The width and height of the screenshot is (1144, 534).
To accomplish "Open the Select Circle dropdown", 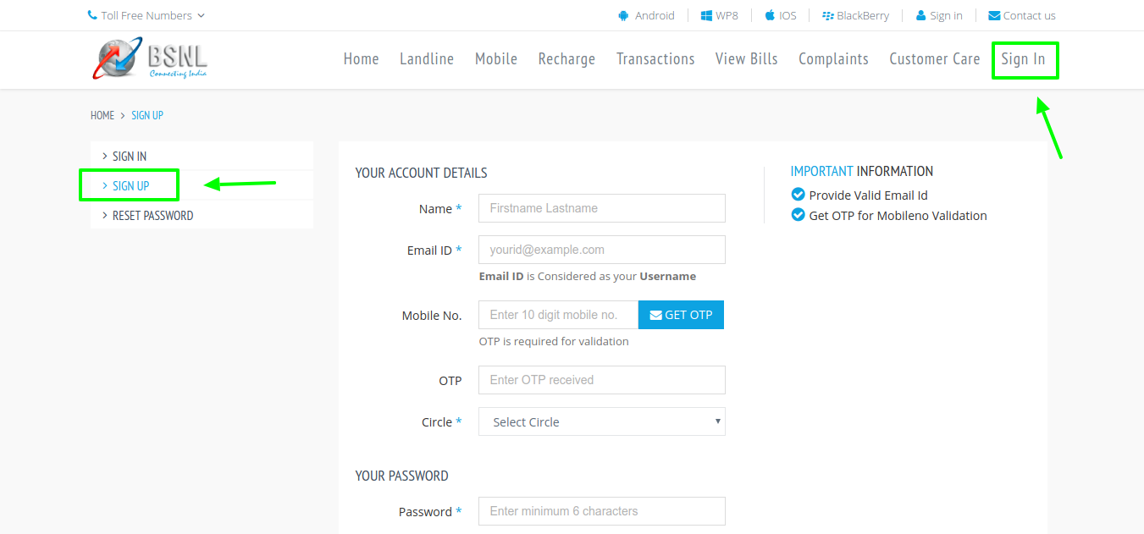I will click(x=601, y=421).
